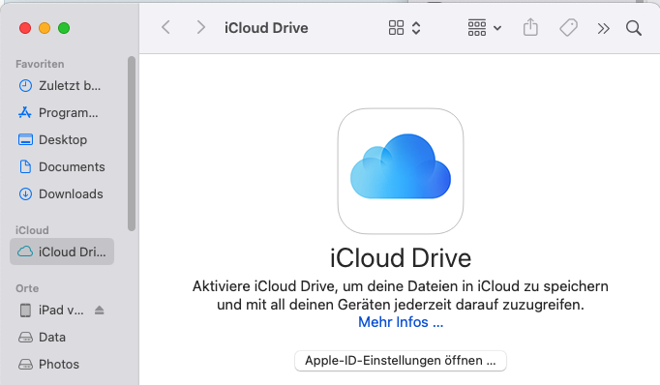Minimize window with the yellow button
Screen dimensions: 660x385
(45, 28)
